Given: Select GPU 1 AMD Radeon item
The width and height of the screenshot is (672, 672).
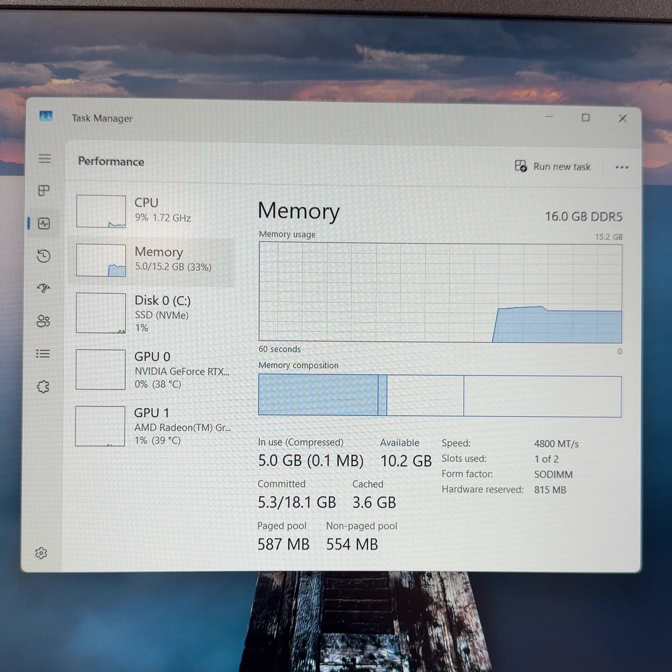Looking at the screenshot, I should click(x=151, y=426).
